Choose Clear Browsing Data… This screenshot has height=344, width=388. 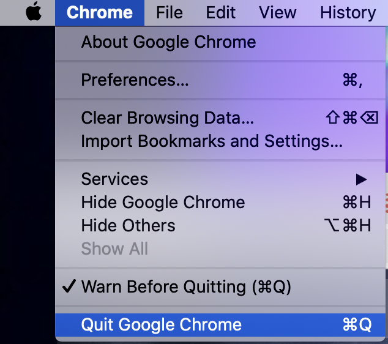click(220, 118)
